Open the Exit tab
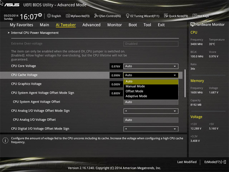This screenshot has height=172, width=229. [161, 25]
